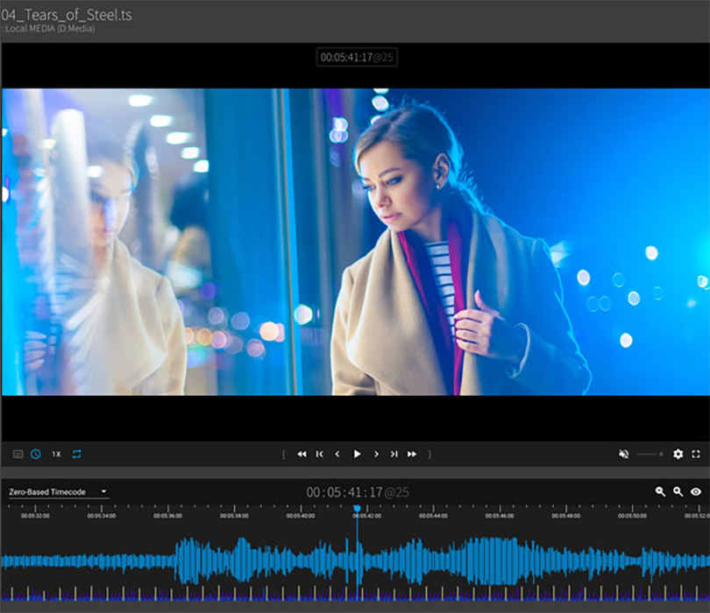
Task: Jump to the clip end
Action: tap(394, 454)
